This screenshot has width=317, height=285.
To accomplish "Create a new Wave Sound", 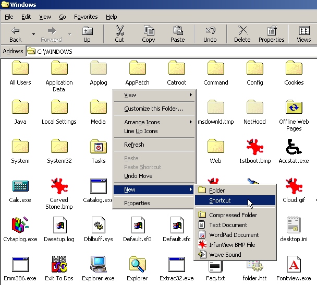I will tap(235, 254).
